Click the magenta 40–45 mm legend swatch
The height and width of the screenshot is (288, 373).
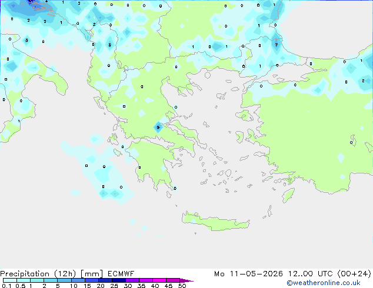coord(159,280)
